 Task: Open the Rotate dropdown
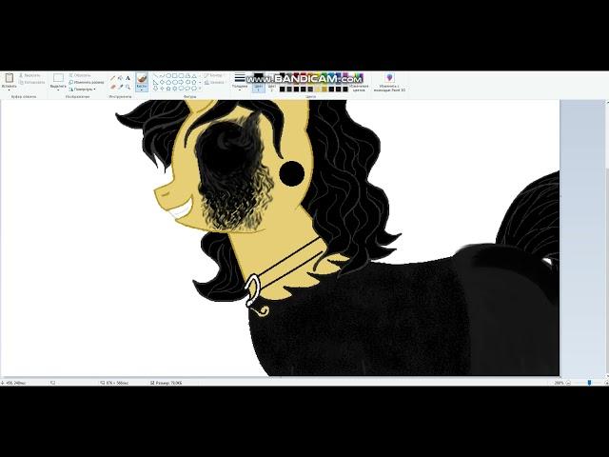pos(83,89)
